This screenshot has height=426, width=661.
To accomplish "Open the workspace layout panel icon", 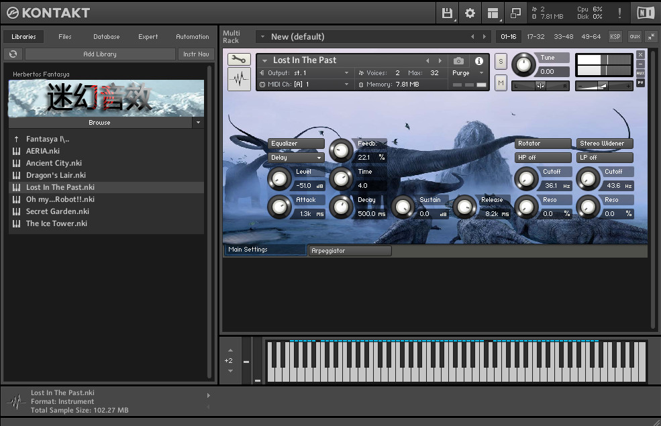I will tap(493, 13).
